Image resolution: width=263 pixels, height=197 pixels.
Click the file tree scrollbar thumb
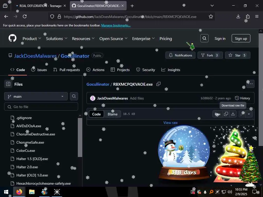pyautogui.click(x=80, y=137)
